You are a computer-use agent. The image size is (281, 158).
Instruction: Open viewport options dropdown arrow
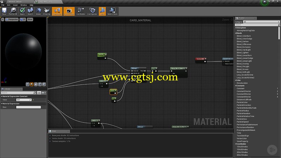[3, 19]
